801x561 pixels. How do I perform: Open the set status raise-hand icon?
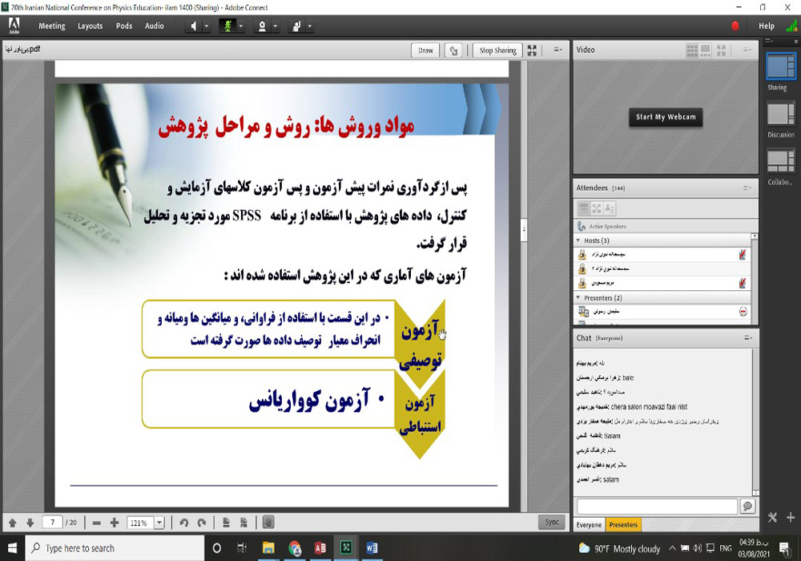tap(296, 25)
